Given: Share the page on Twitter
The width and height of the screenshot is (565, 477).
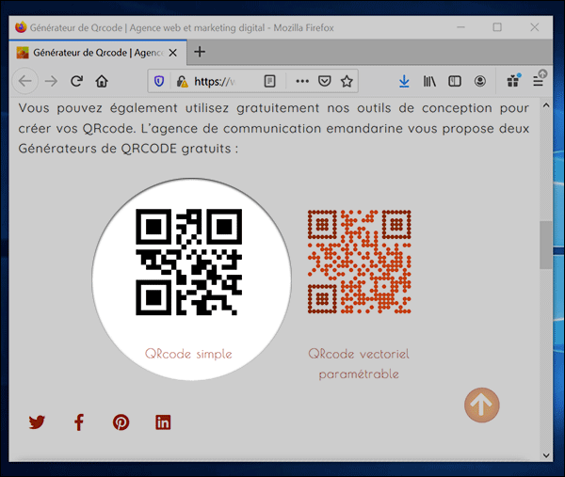Looking at the screenshot, I should (37, 422).
